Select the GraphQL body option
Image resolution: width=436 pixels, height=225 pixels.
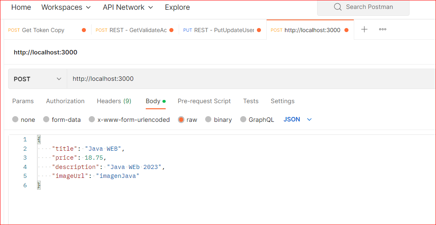[x=257, y=119]
